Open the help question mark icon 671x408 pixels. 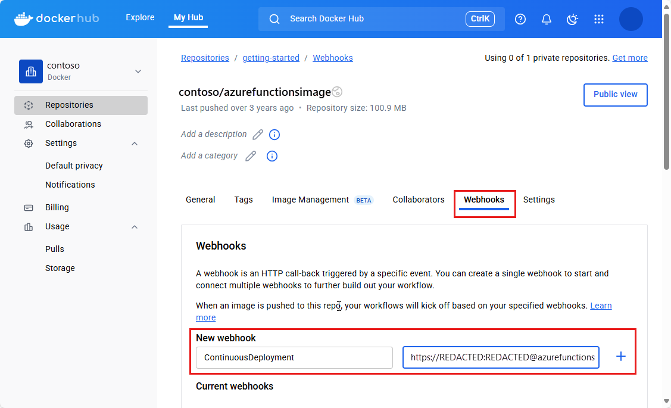520,18
